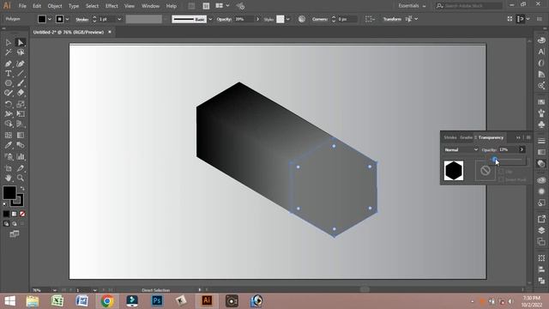Select the Shape Builder tool
549x309 pixels.
point(9,124)
